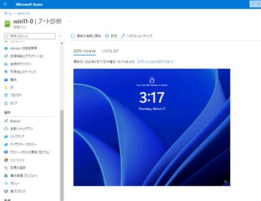Image resolution: width=261 pixels, height=201 pixels.
Task: Switch to the スクリーンショット tab
Action: (x=85, y=51)
